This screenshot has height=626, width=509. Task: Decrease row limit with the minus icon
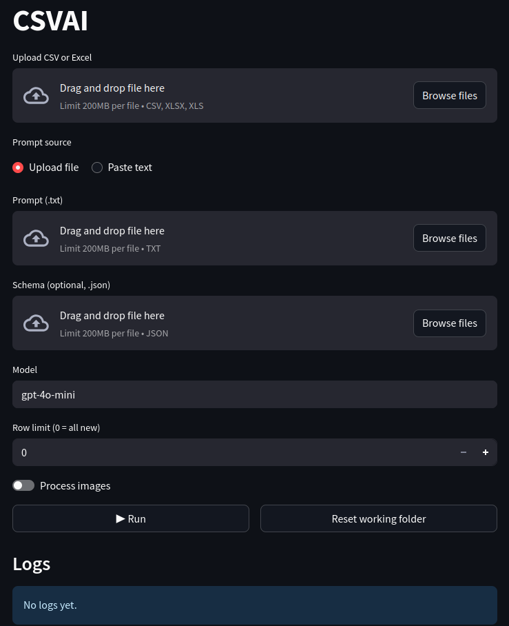(x=464, y=452)
